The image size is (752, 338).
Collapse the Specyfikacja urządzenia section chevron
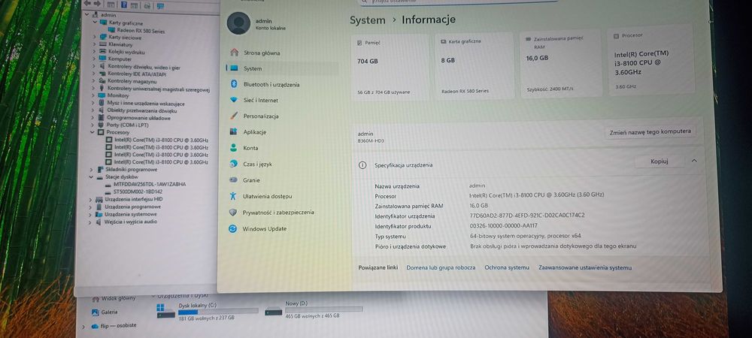(x=694, y=161)
